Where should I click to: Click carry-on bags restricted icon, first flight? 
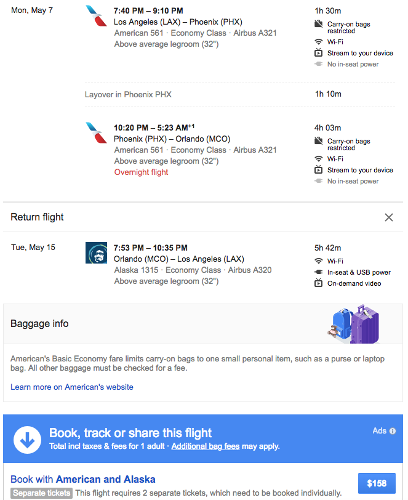319,24
